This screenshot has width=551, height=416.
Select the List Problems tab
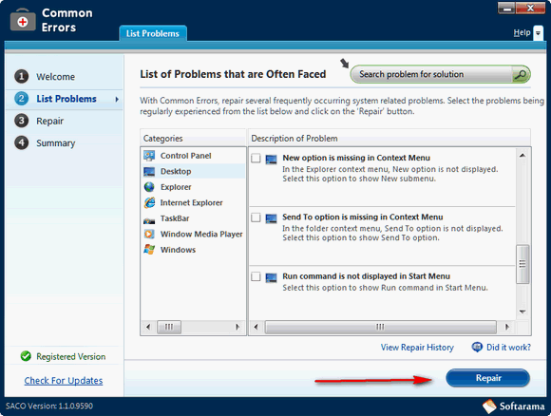pyautogui.click(x=153, y=33)
